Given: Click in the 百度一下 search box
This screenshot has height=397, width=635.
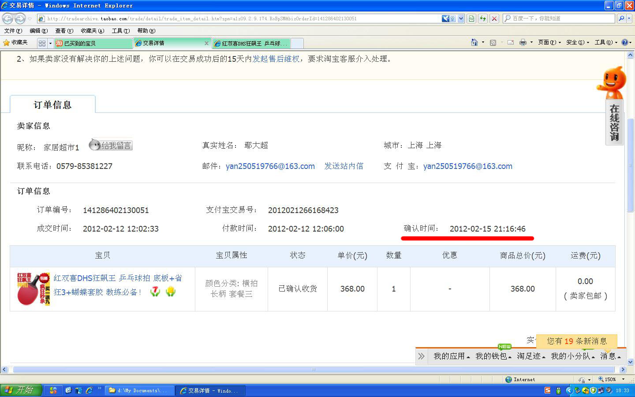Looking at the screenshot, I should pyautogui.click(x=559, y=19).
